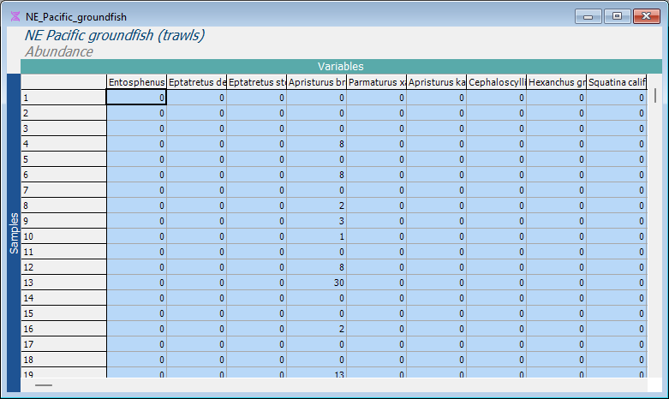
Task: Select row header for sample 1
Action: click(63, 98)
